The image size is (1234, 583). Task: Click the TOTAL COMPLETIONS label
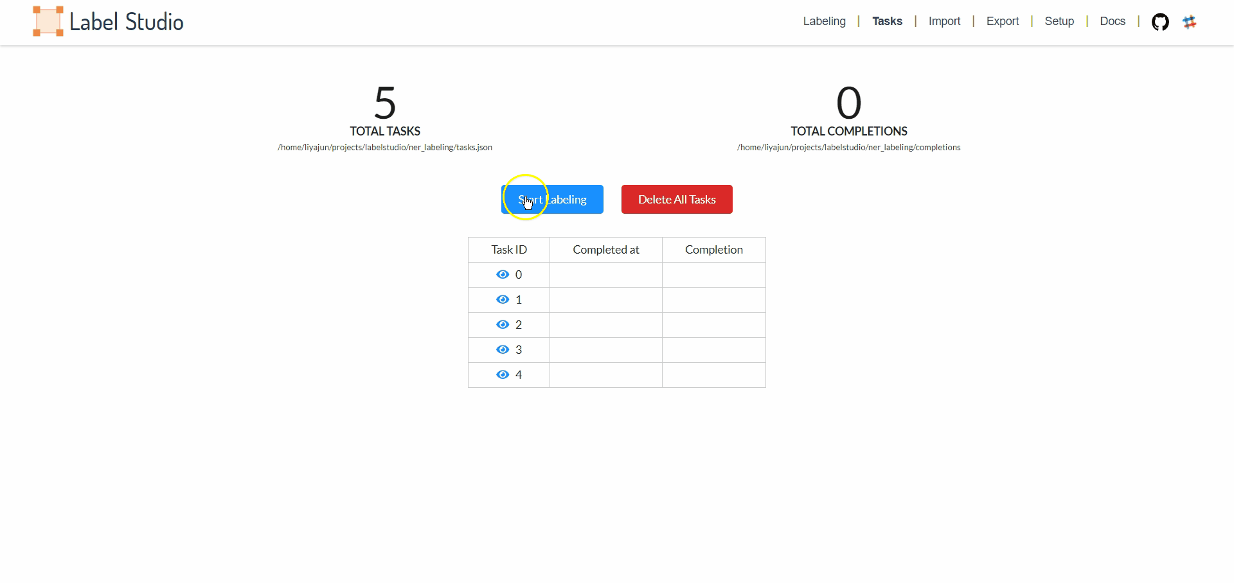pos(849,131)
